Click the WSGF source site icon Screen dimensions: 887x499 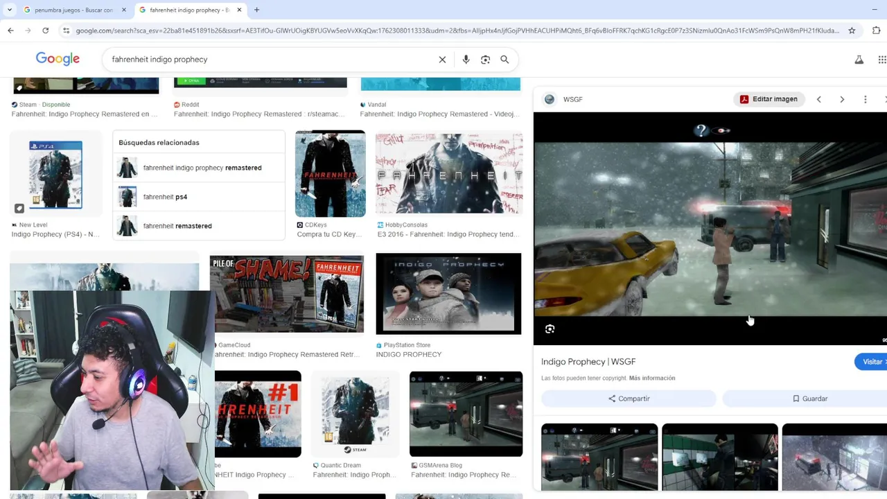(550, 99)
